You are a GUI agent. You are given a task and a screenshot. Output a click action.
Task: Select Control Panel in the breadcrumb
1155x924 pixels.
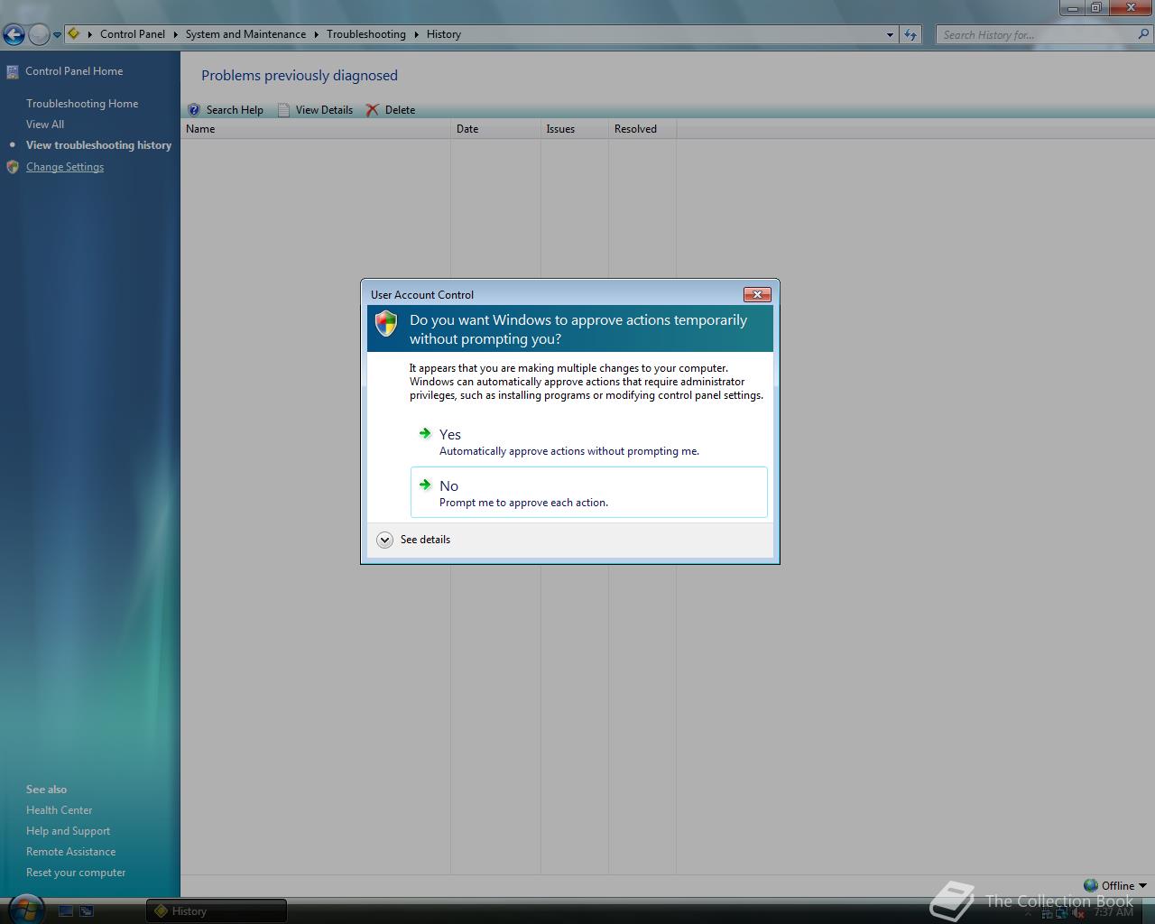(133, 34)
